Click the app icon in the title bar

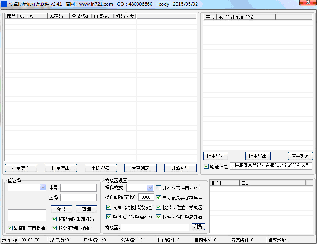[x=4, y=4]
